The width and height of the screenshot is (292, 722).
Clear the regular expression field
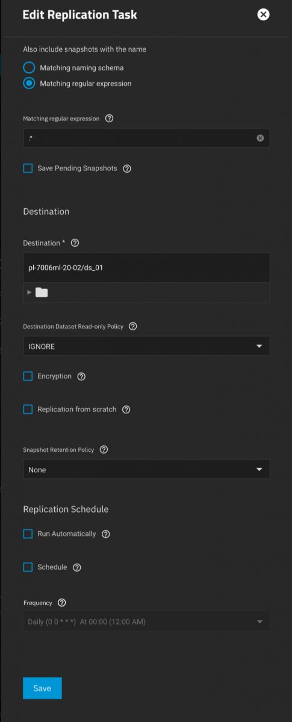coord(260,138)
